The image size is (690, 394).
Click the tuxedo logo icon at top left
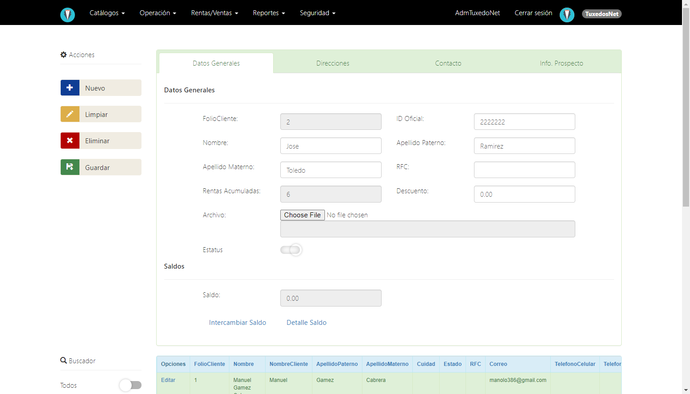click(67, 15)
